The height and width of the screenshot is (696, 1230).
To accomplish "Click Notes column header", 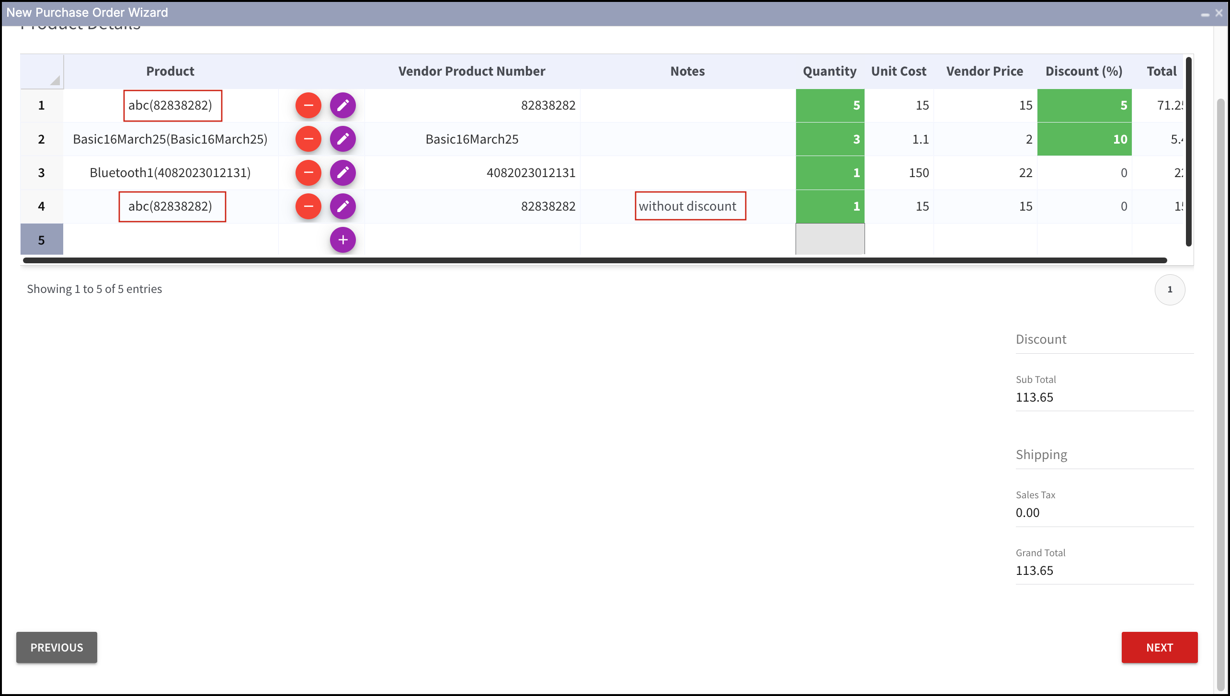I will click(688, 71).
